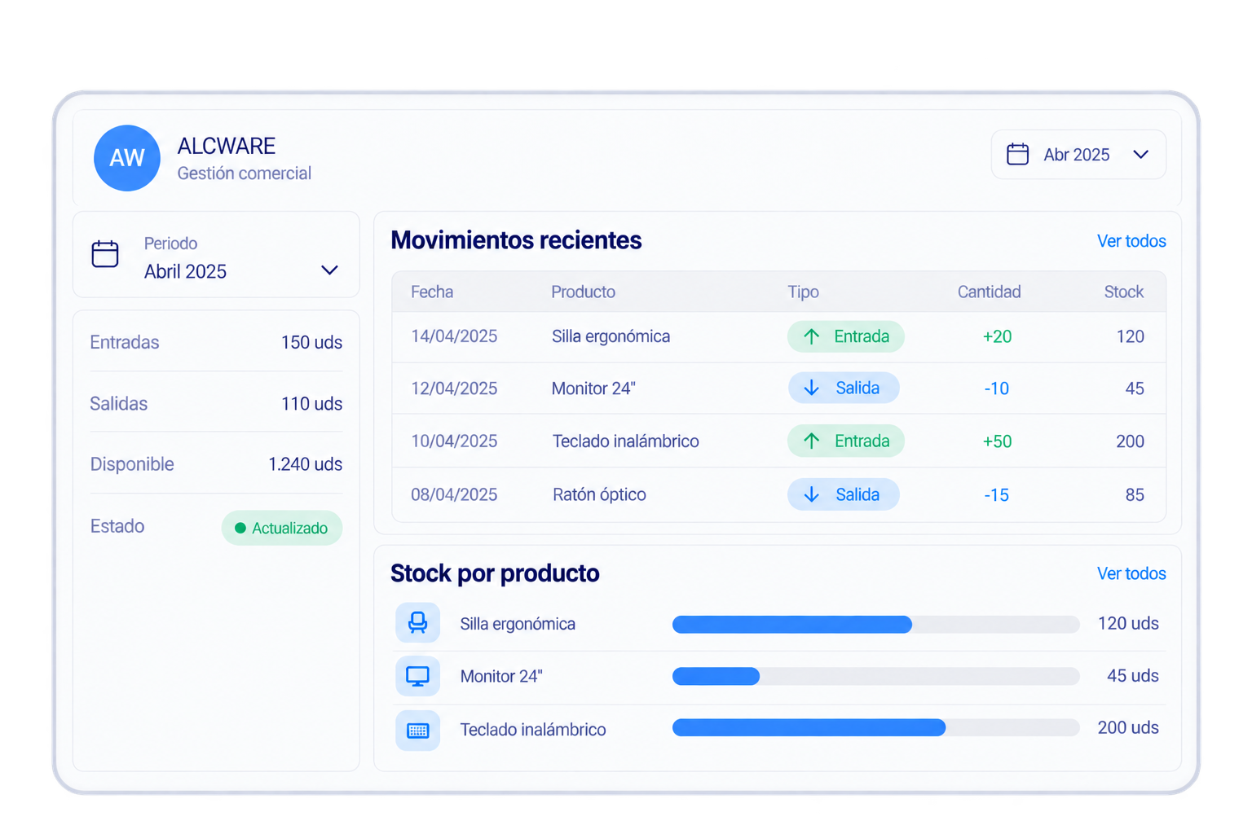Select the date 12/04/2025 cell
This screenshot has width=1252, height=834.
pyautogui.click(x=454, y=388)
